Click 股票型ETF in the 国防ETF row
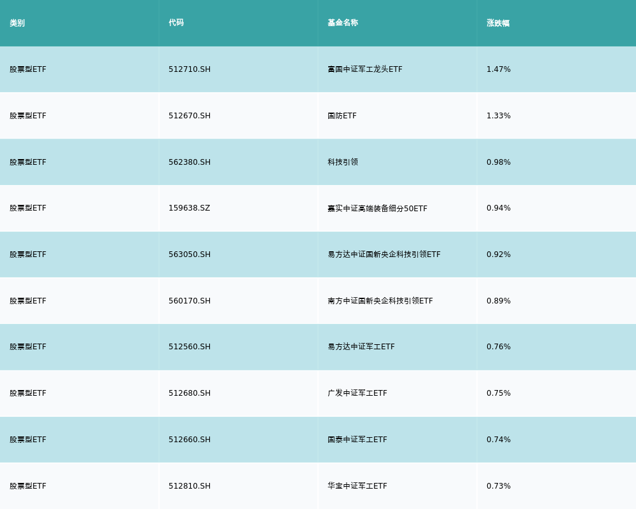This screenshot has width=636, height=509. [28, 116]
